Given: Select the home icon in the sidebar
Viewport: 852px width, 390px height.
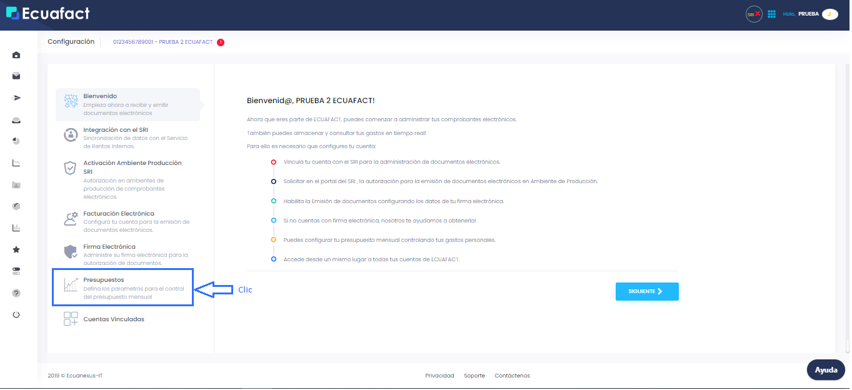Looking at the screenshot, I should 16,55.
